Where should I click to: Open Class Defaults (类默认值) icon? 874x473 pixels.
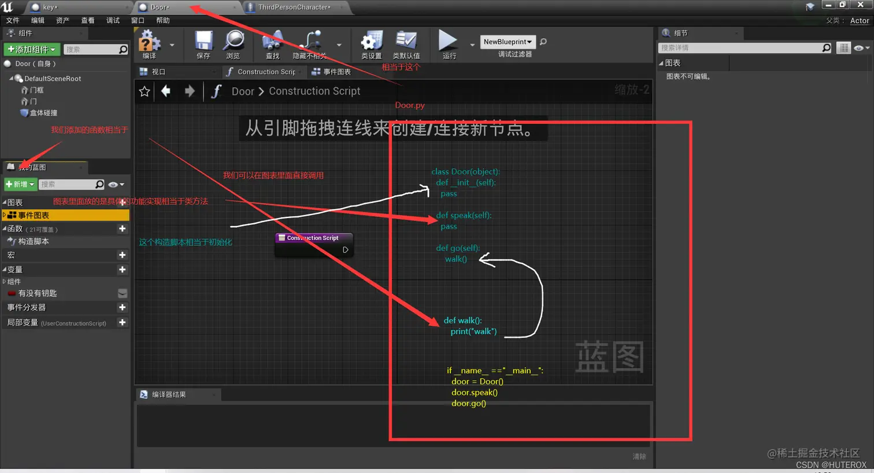point(406,41)
